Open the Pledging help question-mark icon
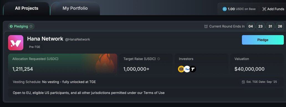286x107 pixels. click(31, 26)
